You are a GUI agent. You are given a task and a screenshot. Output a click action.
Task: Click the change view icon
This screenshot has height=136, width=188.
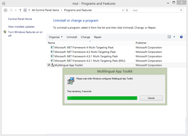click(x=169, y=37)
